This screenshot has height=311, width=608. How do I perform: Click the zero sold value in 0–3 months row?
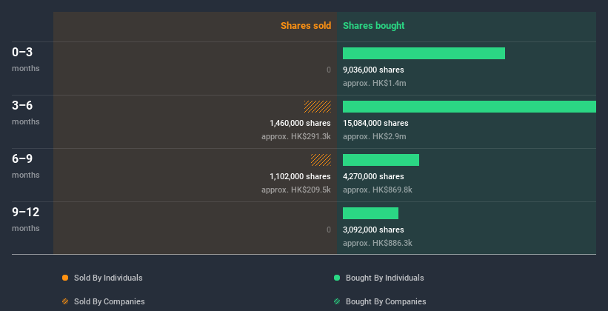(x=329, y=70)
